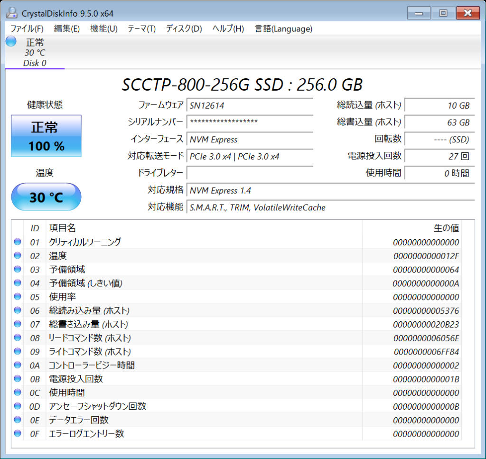Click raw value 0000000000001B
This screenshot has height=459, width=486.
click(426, 379)
